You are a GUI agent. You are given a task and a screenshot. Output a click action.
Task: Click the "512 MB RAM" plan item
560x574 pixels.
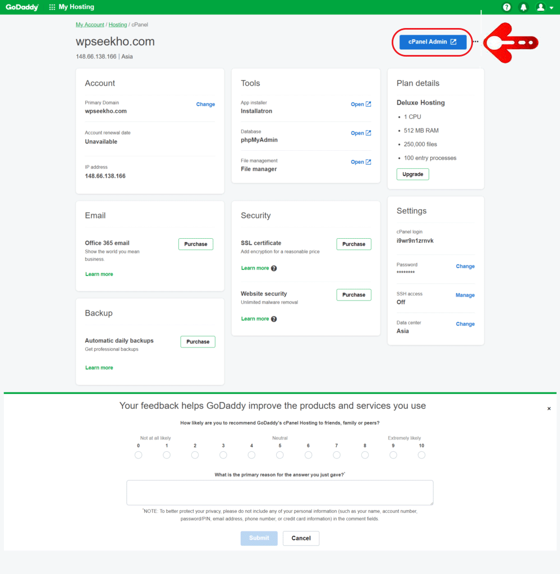421,131
